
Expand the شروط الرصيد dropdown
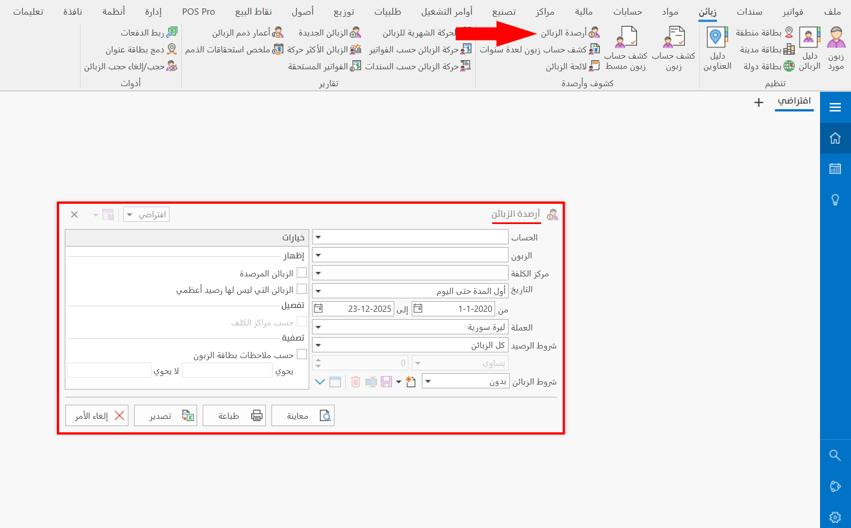[x=319, y=344]
